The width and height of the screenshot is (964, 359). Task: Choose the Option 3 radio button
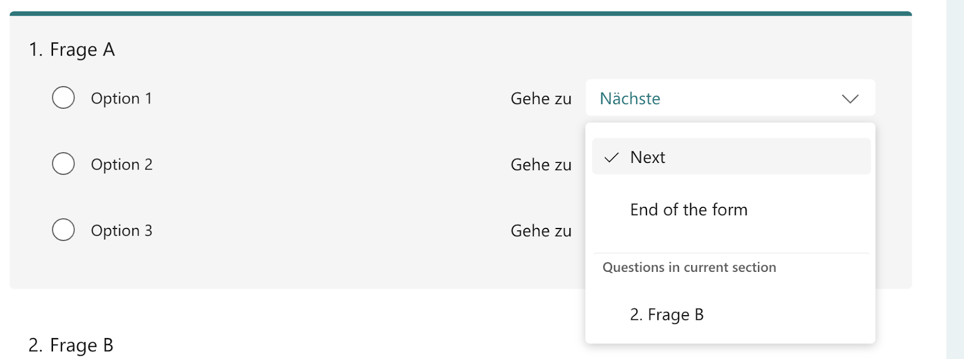63,230
